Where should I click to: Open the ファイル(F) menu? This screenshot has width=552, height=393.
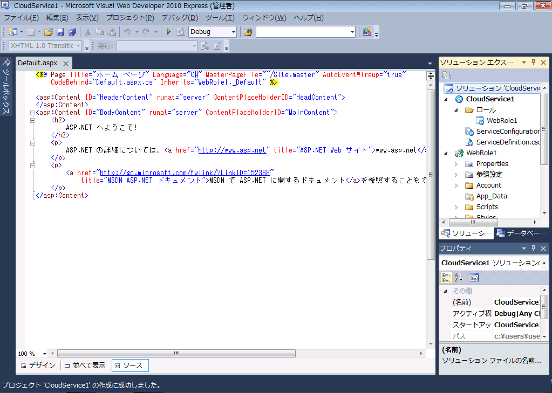21,18
